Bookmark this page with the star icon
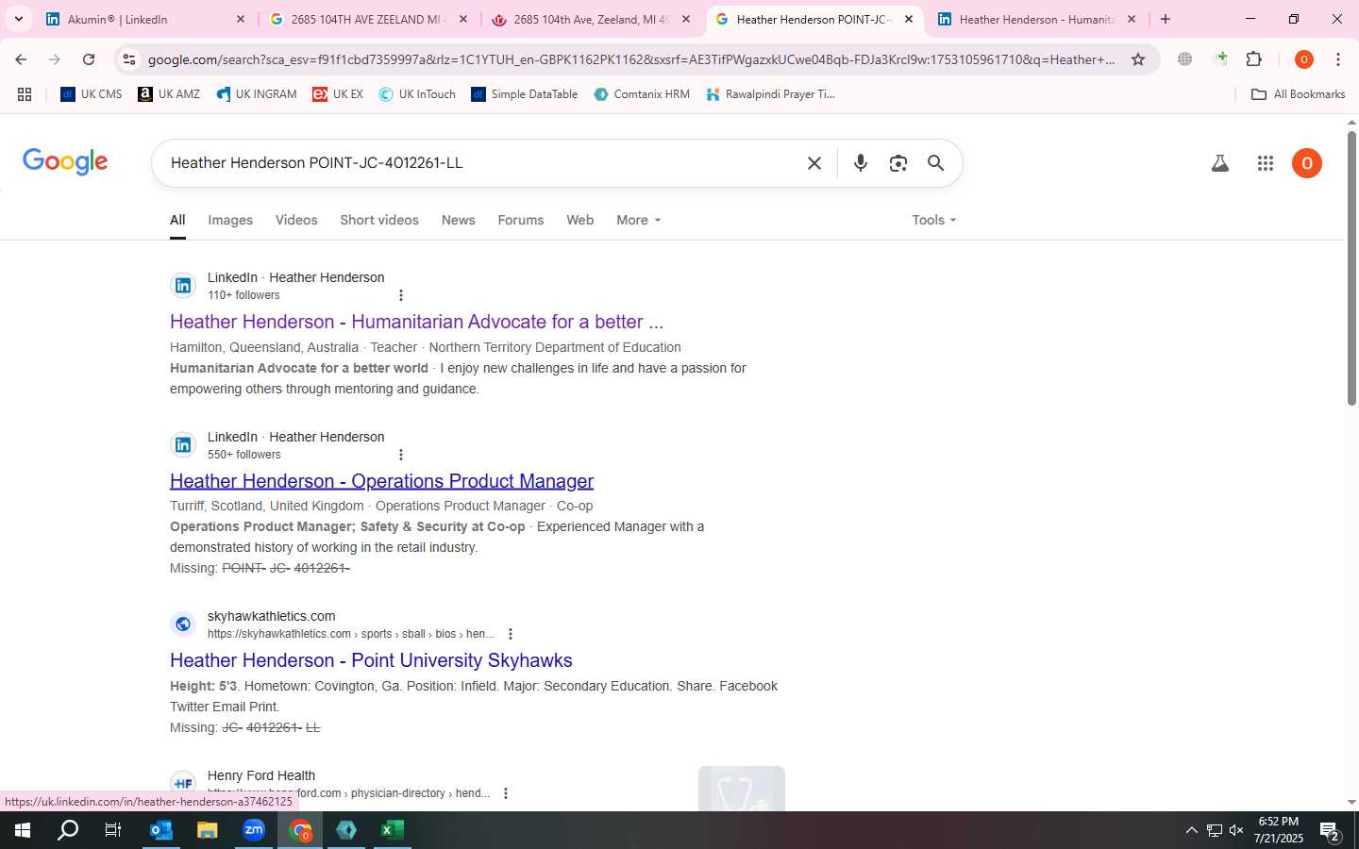This screenshot has height=849, width=1359. pos(1138,59)
